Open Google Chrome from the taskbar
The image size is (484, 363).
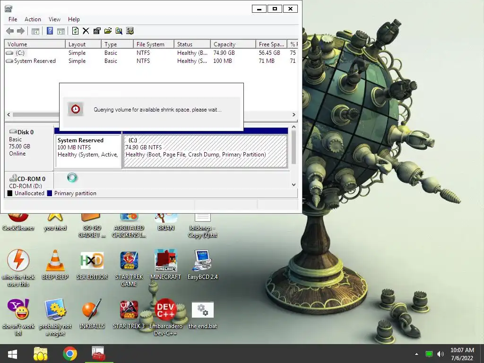70,354
